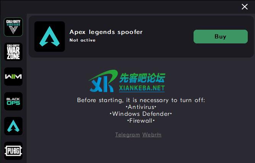The height and width of the screenshot is (163, 255).
Task: Close the window with the X
Action: pyautogui.click(x=245, y=7)
